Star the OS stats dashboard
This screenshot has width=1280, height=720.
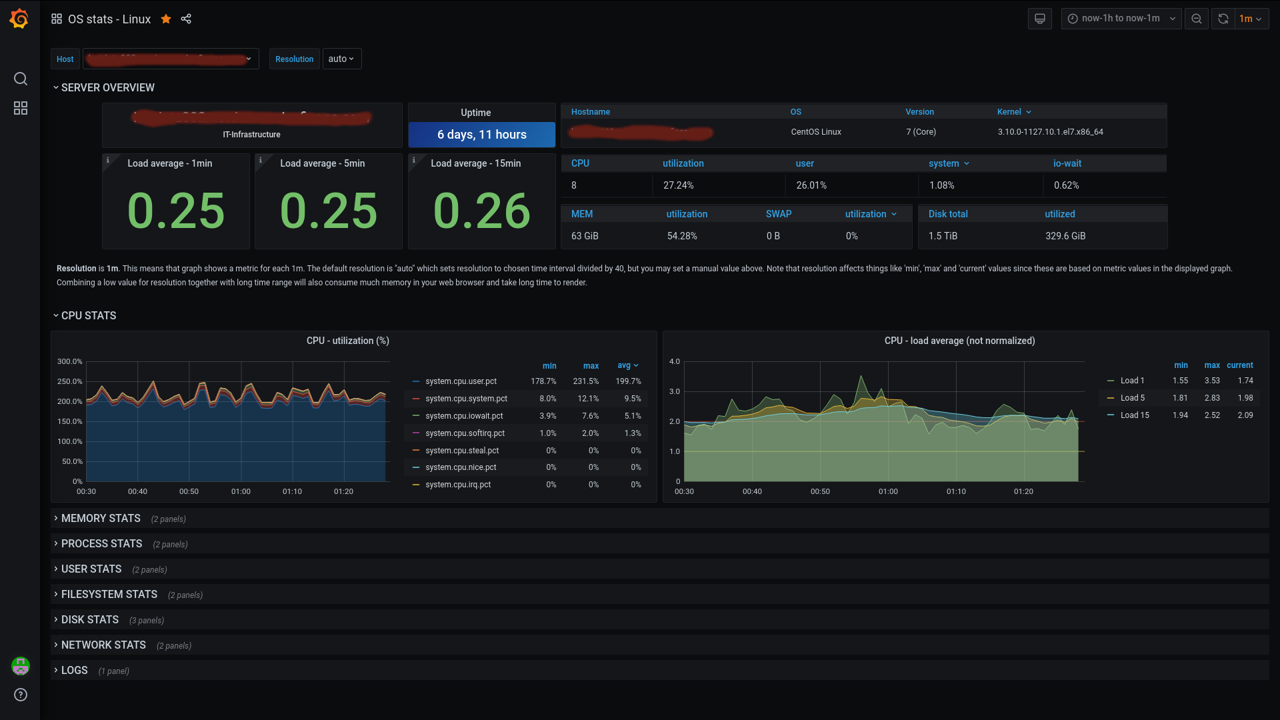pyautogui.click(x=166, y=19)
